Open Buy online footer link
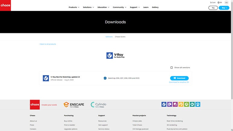Viewport: 233px width, 131px height. (68, 121)
